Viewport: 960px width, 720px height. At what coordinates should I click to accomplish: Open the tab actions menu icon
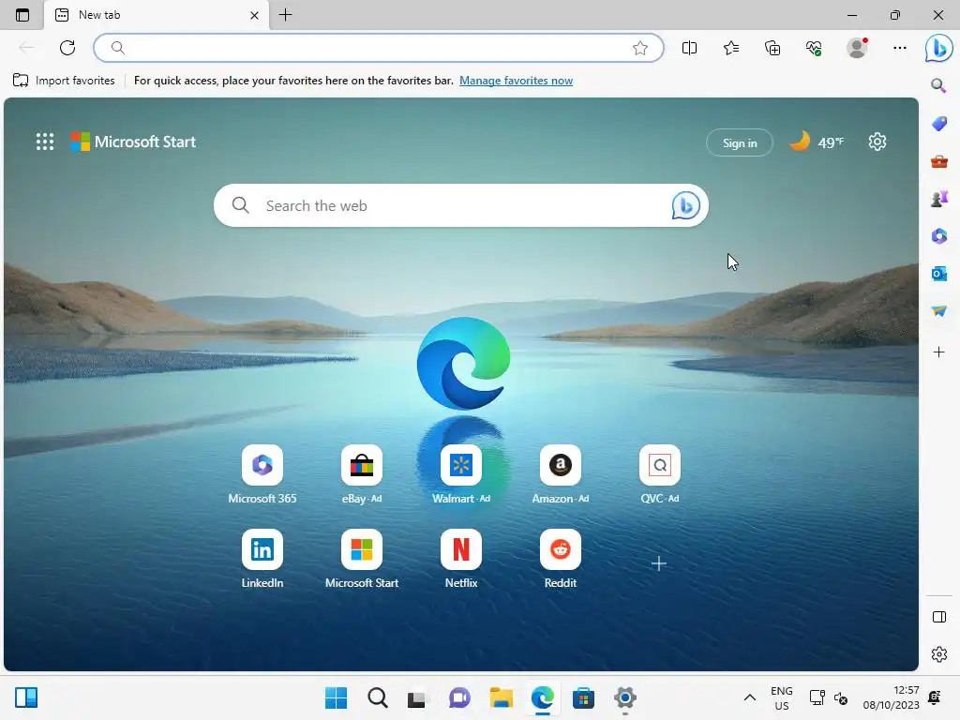tap(22, 15)
